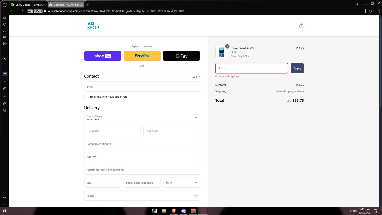Switch to the Verify Codes tab
This screenshot has height=215, width=382.
tap(28, 5)
